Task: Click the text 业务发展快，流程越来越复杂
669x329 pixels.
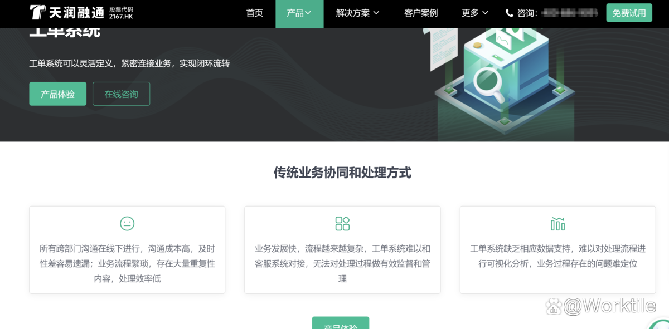Action: (x=310, y=249)
